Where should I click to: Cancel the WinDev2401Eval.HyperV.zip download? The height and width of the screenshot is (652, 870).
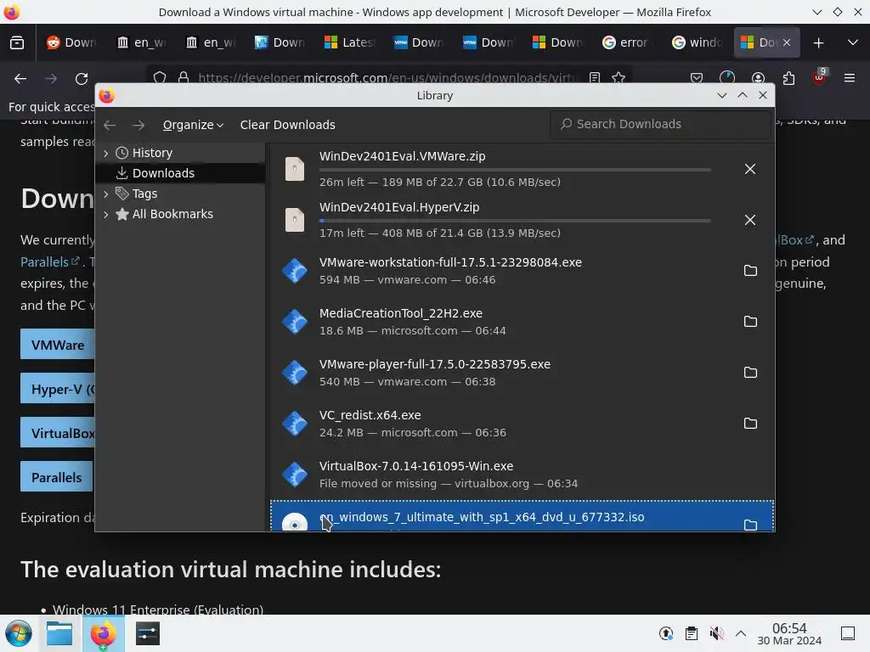coord(749,220)
